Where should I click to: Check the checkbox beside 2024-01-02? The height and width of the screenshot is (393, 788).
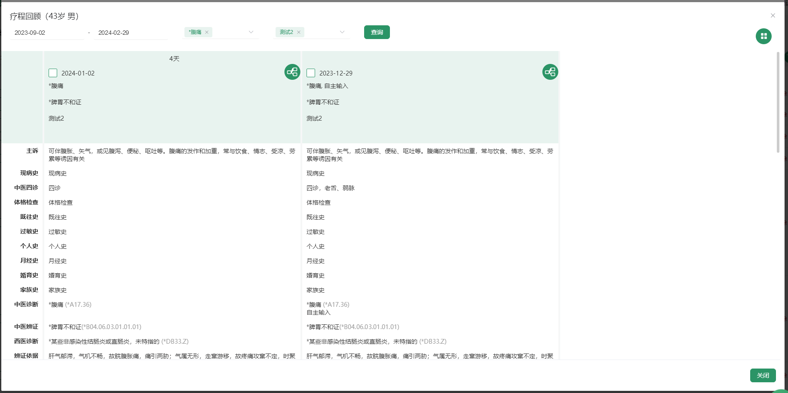pos(52,73)
